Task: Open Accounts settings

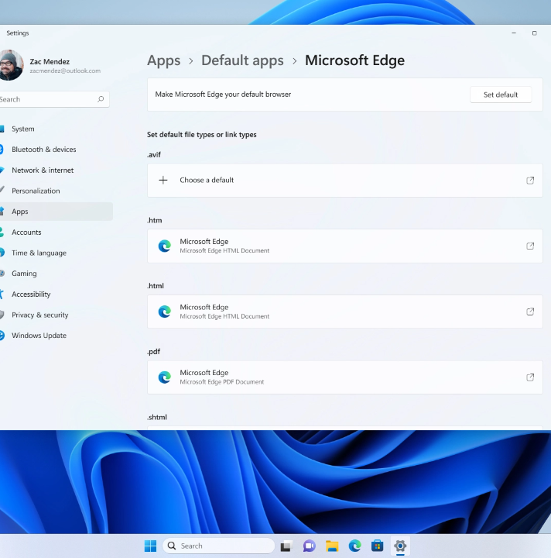Action: pyautogui.click(x=55, y=232)
